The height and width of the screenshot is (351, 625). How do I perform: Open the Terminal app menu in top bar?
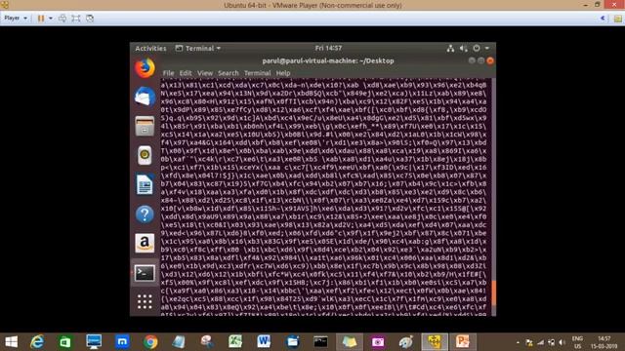[198, 48]
